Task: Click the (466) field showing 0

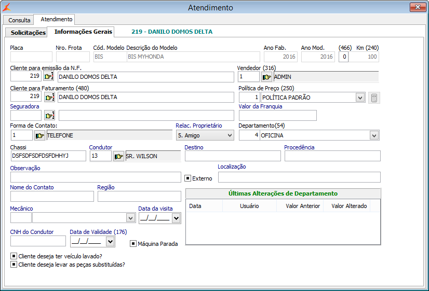Action: click(x=343, y=57)
